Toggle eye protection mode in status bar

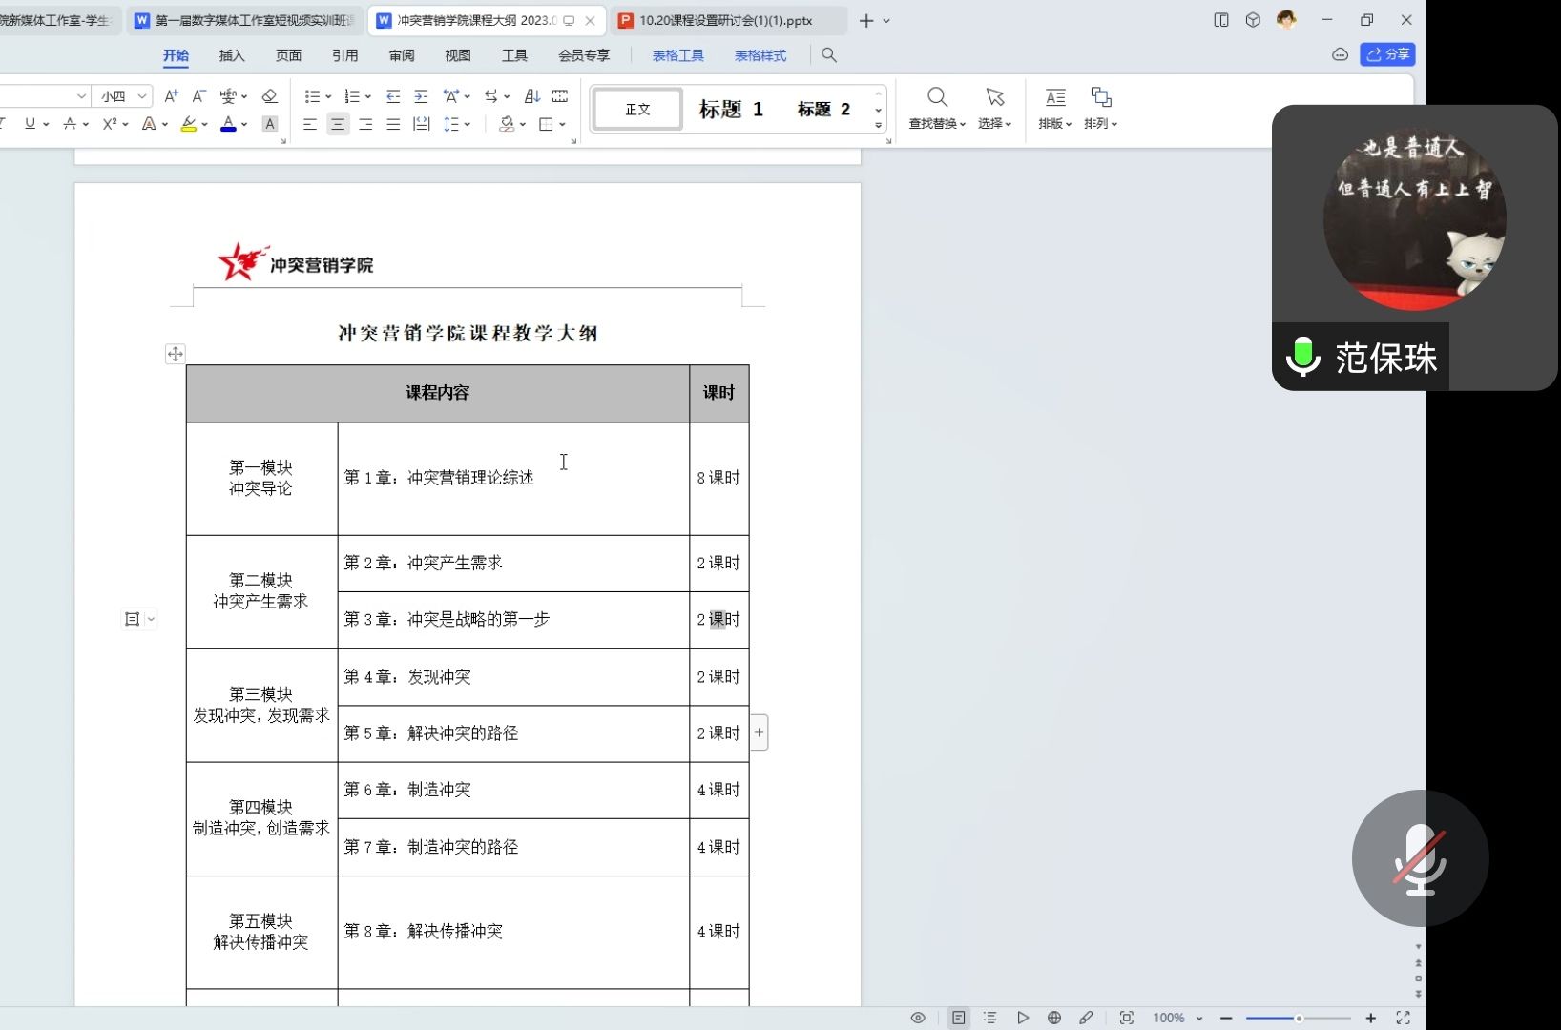918,1018
